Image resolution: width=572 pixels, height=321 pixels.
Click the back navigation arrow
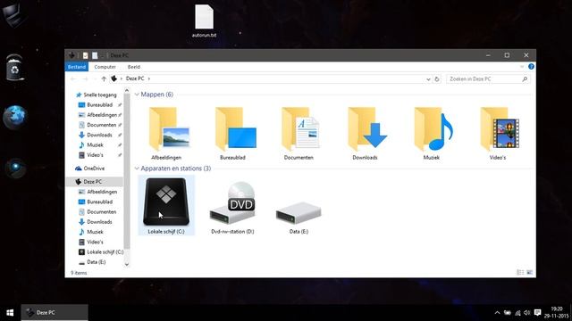[73, 79]
